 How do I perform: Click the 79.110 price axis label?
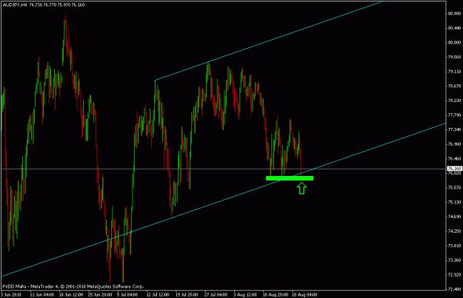[x=454, y=72]
